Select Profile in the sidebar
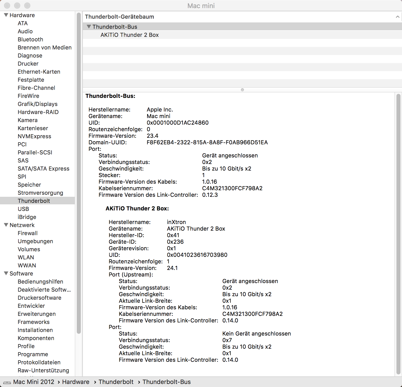 click(x=26, y=346)
